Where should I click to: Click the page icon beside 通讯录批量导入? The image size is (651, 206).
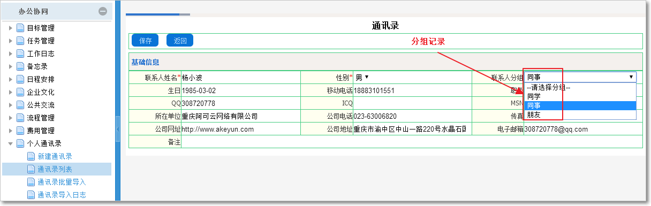pos(31,182)
